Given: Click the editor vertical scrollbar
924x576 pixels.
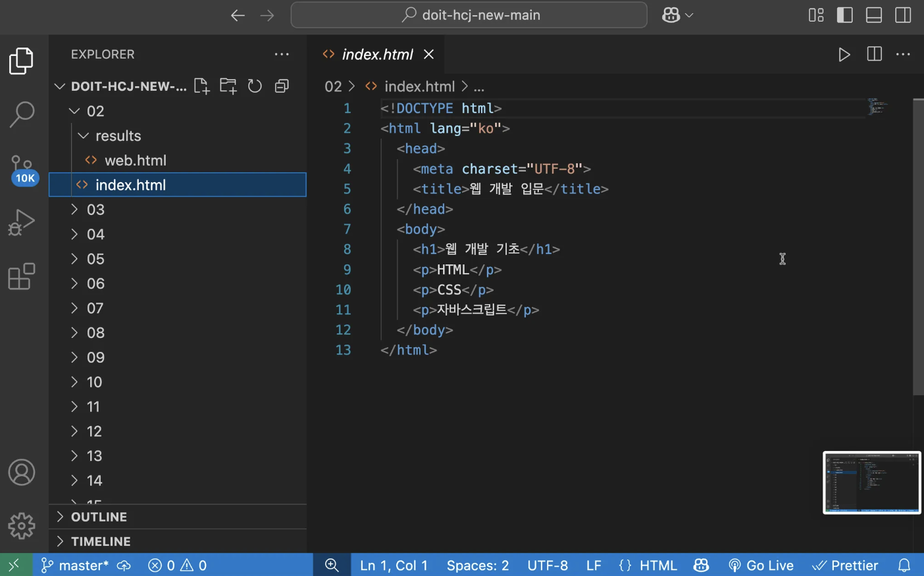Looking at the screenshot, I should [x=918, y=247].
